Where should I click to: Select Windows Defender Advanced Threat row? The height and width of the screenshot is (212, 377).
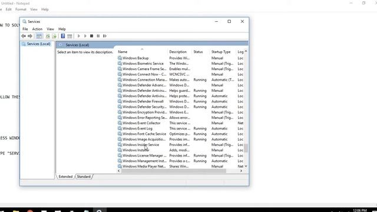click(x=180, y=85)
